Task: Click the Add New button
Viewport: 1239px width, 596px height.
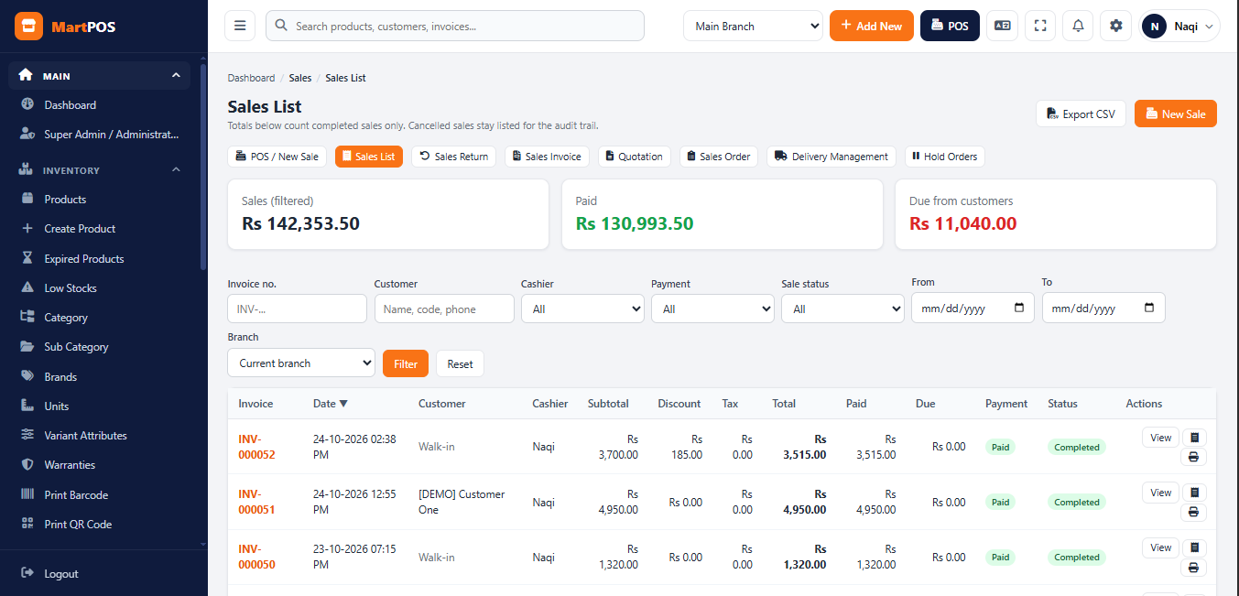Action: tap(871, 26)
